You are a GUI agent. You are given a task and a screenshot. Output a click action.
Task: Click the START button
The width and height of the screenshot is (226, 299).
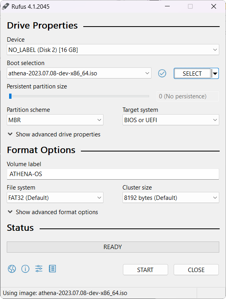coord(146,270)
